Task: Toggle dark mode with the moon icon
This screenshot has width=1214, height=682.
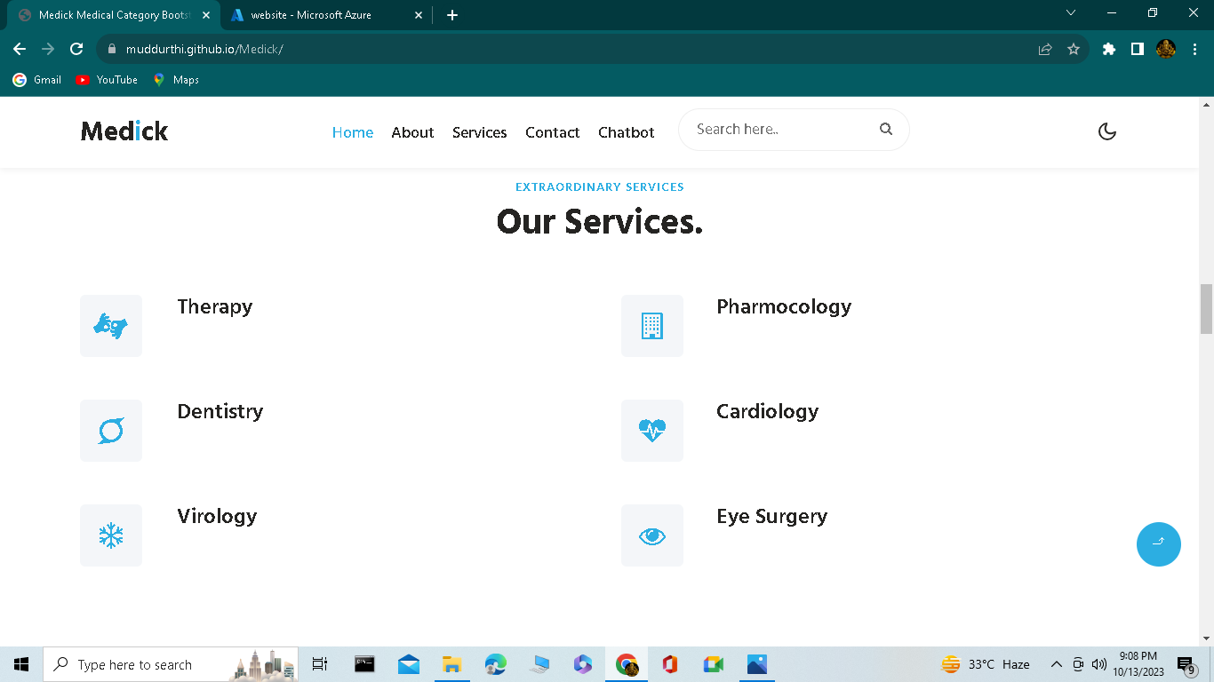Action: (x=1106, y=131)
